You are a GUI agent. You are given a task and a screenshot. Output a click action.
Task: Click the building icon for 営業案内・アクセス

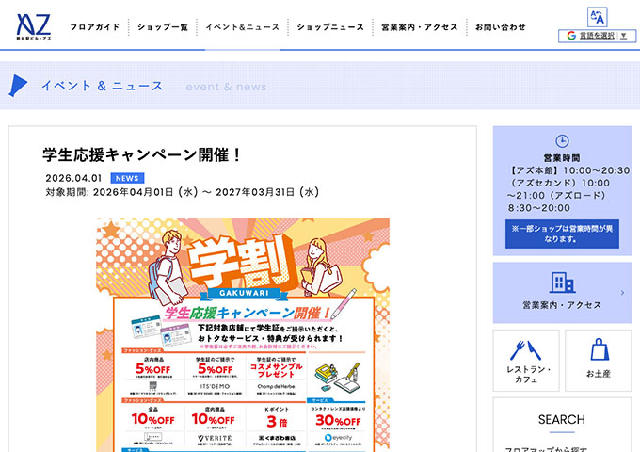[x=562, y=282]
